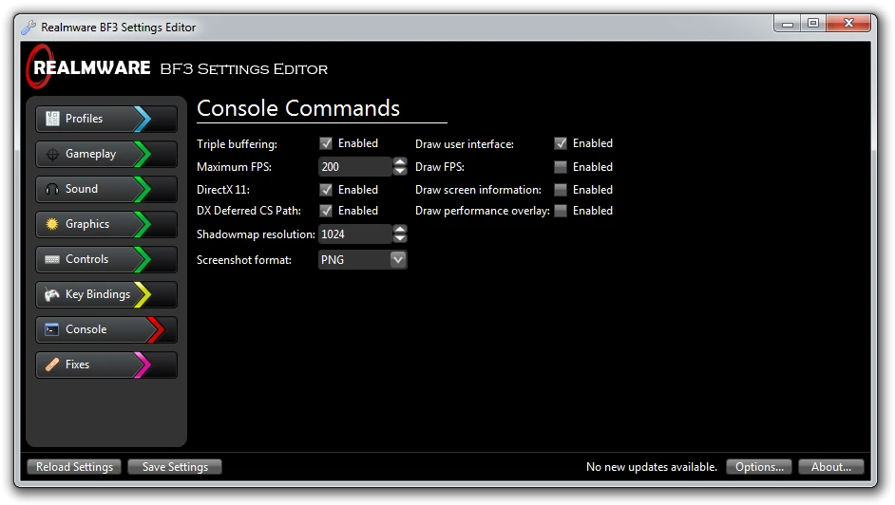
Task: Toggle Draw user interface checkbox
Action: (561, 143)
